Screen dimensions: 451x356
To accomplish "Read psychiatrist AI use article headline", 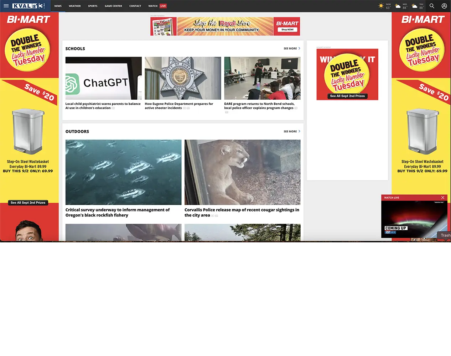I will click(x=103, y=106).
